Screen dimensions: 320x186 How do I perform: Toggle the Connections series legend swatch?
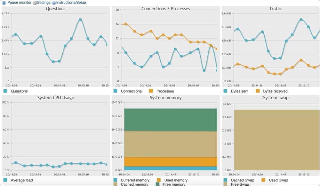[115, 91]
